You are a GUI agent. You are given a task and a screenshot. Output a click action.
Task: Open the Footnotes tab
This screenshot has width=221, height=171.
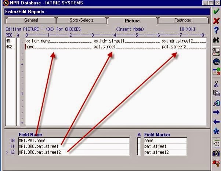point(183,20)
